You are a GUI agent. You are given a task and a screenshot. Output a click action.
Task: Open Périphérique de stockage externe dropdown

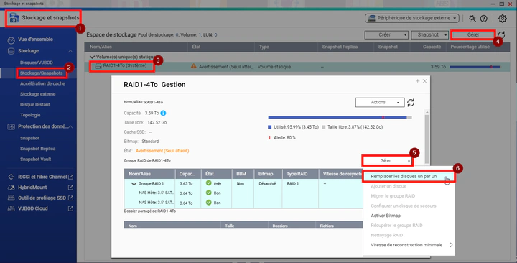coord(412,18)
